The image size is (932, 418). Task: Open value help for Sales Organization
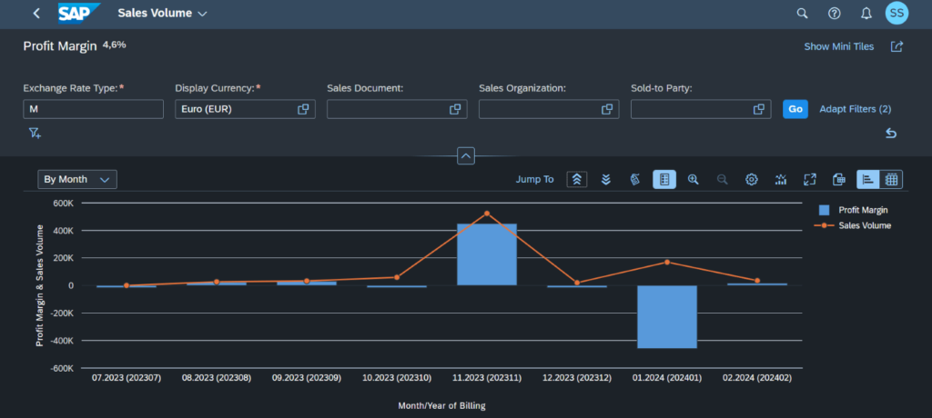point(607,109)
